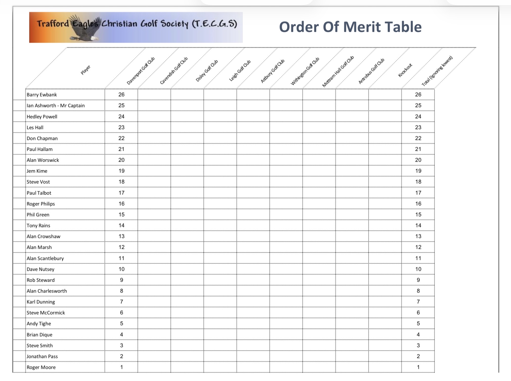The width and height of the screenshot is (511, 381).
Task: Select Les Hall's empty Cavendish cell
Action: pos(154,128)
